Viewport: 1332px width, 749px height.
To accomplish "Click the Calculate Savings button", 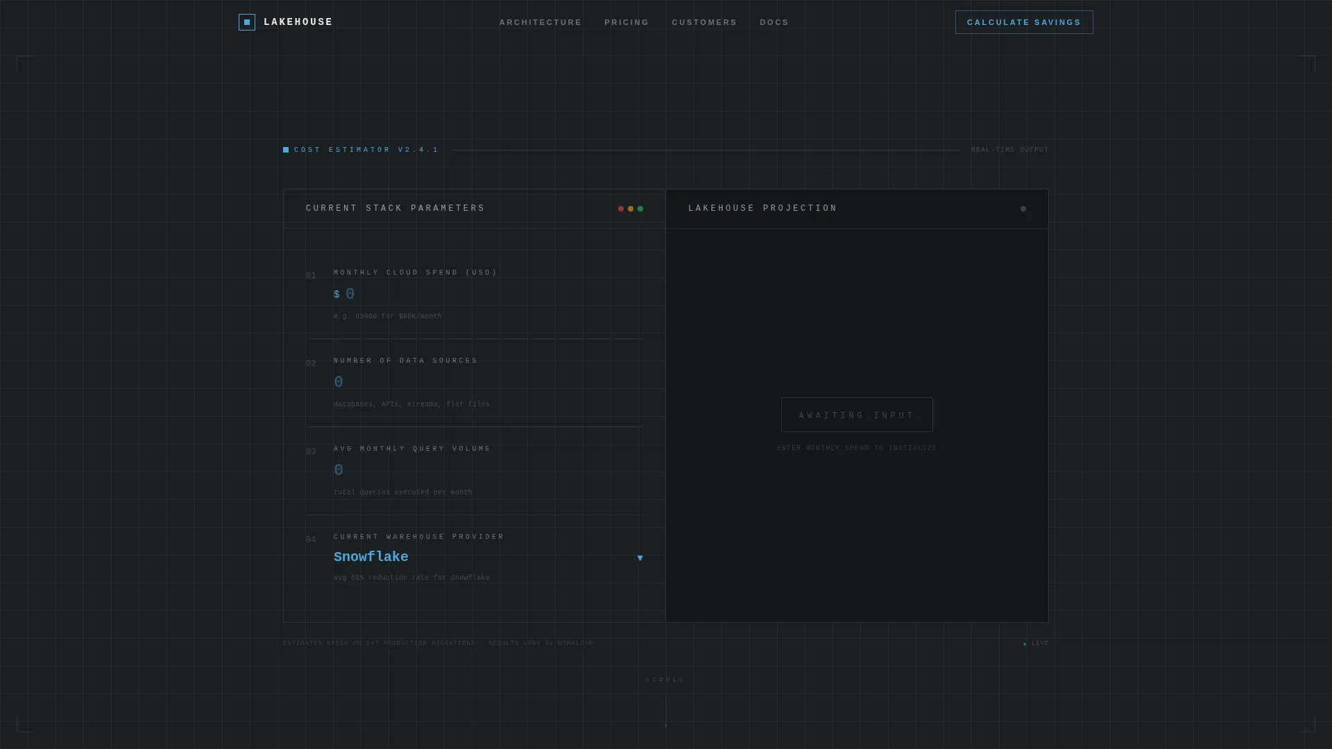I will [1024, 22].
